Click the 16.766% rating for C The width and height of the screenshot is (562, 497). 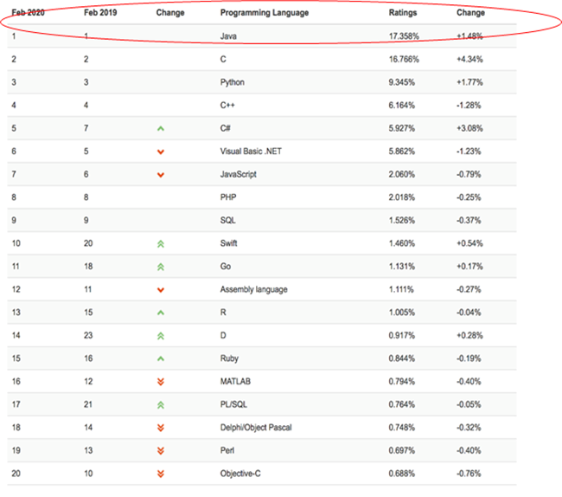click(x=405, y=59)
